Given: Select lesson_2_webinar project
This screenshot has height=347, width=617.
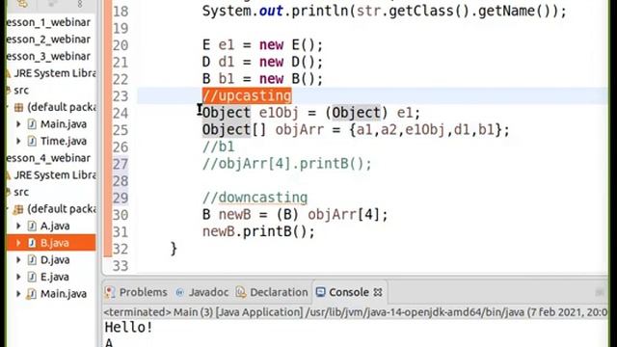Looking at the screenshot, I should tap(48, 40).
